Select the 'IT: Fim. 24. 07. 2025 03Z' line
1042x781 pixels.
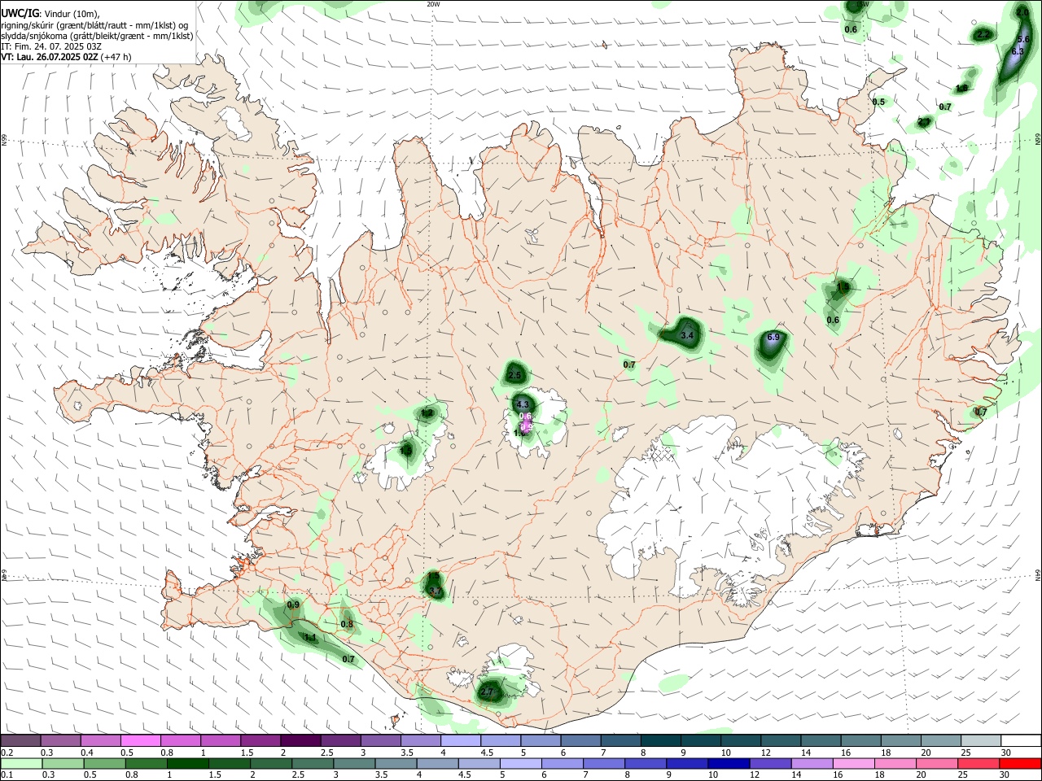51,46
